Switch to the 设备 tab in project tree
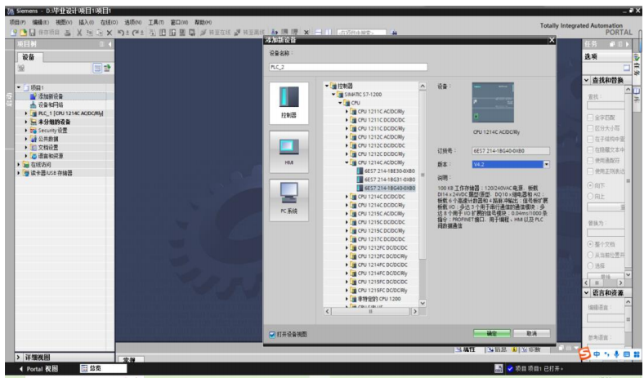Viewport: 644px width, 378px height. (x=29, y=57)
